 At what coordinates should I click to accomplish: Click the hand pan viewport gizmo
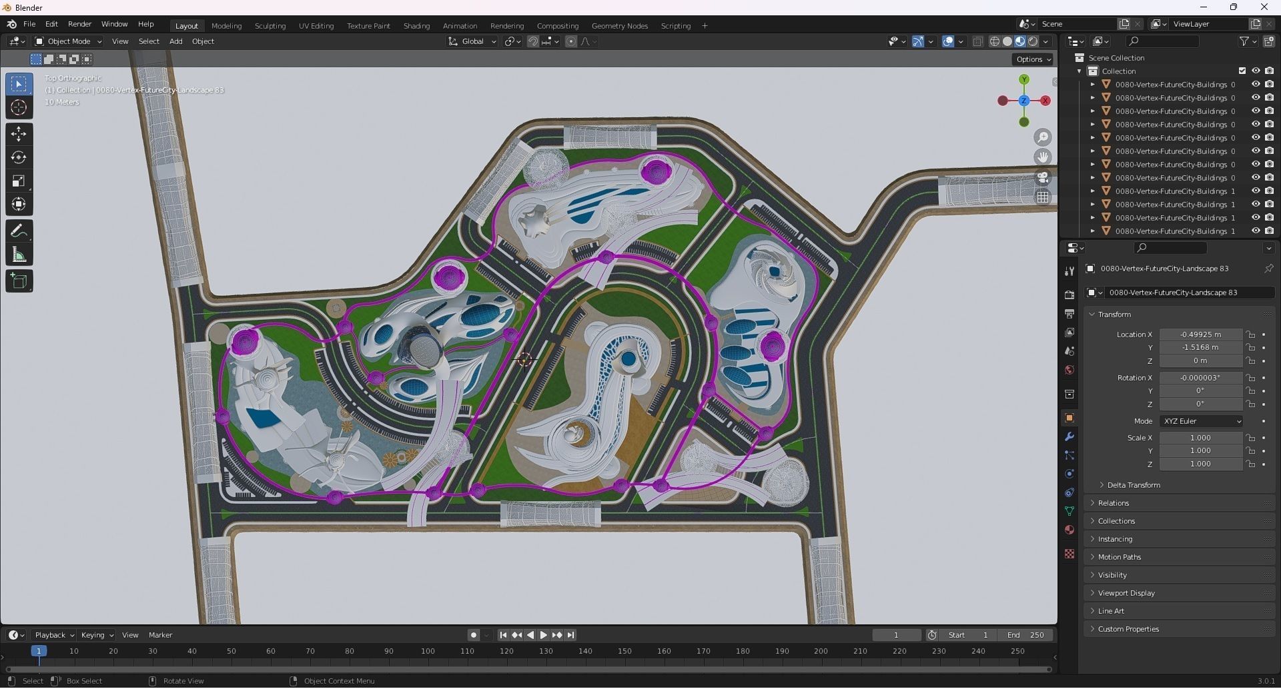coord(1042,157)
